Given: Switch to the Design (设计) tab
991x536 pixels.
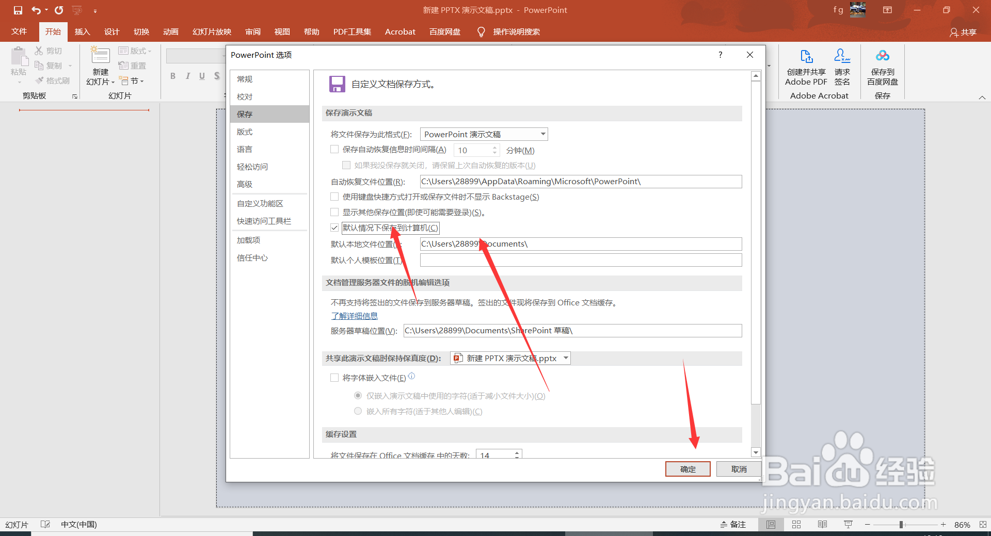Looking at the screenshot, I should (111, 31).
